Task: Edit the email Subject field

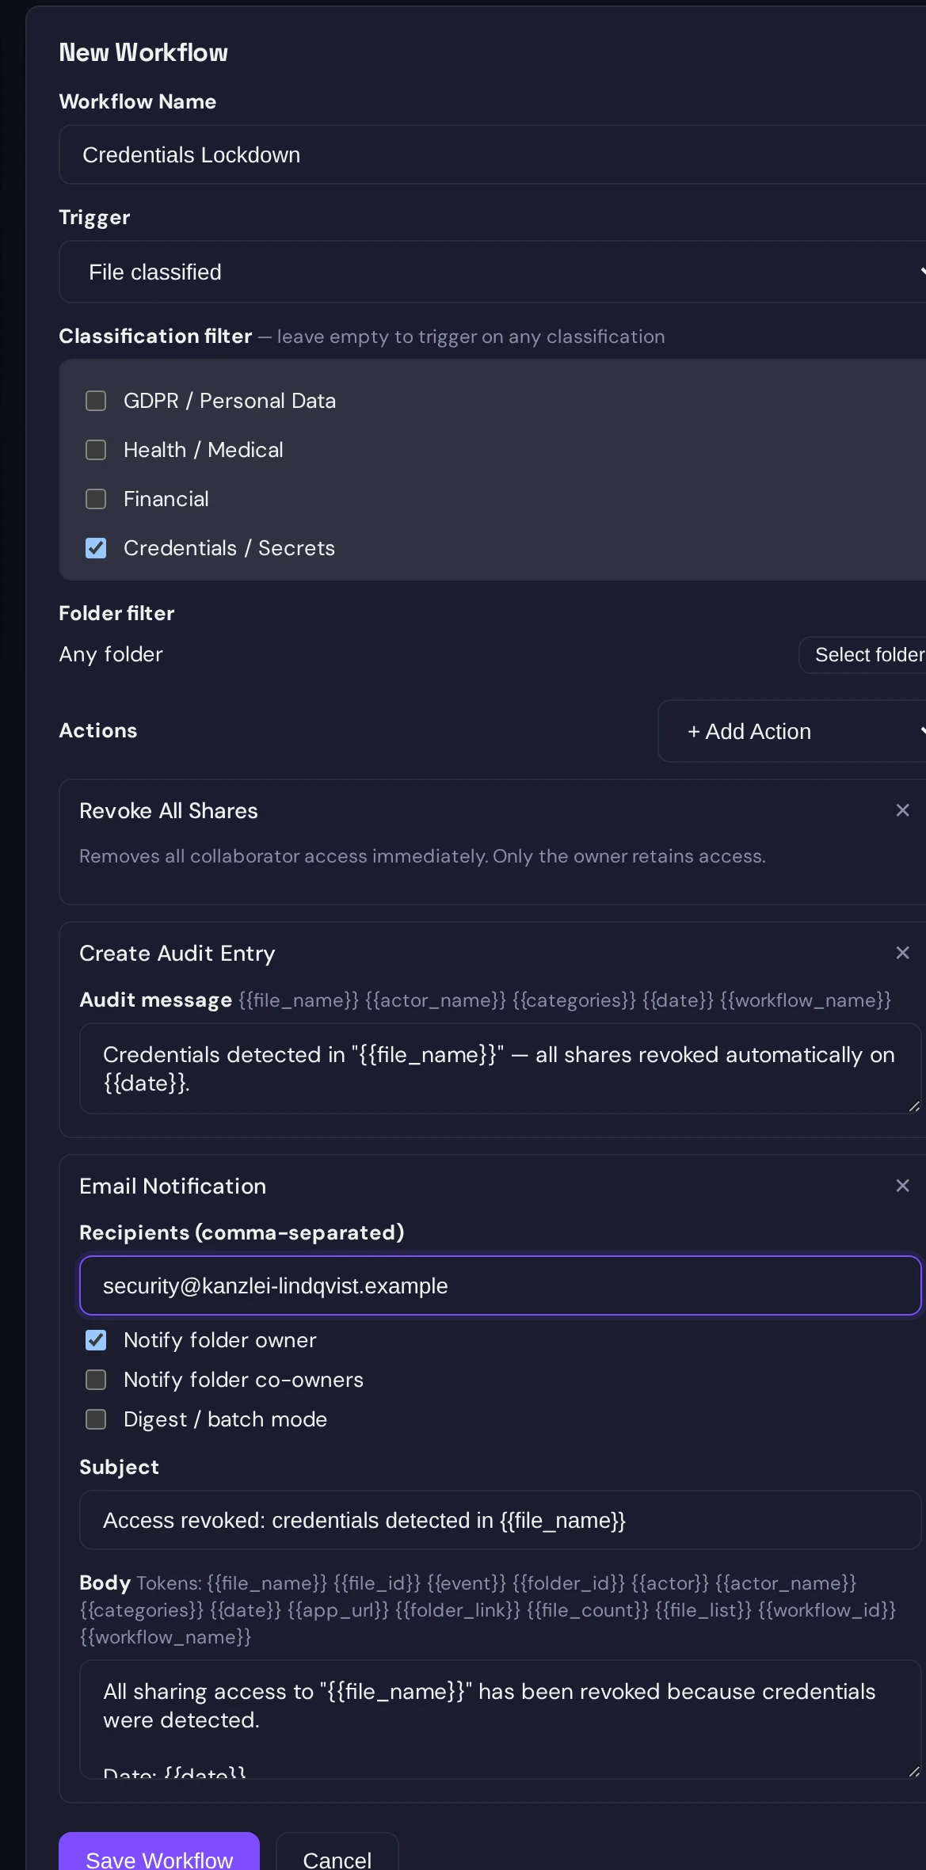Action: tap(501, 1520)
